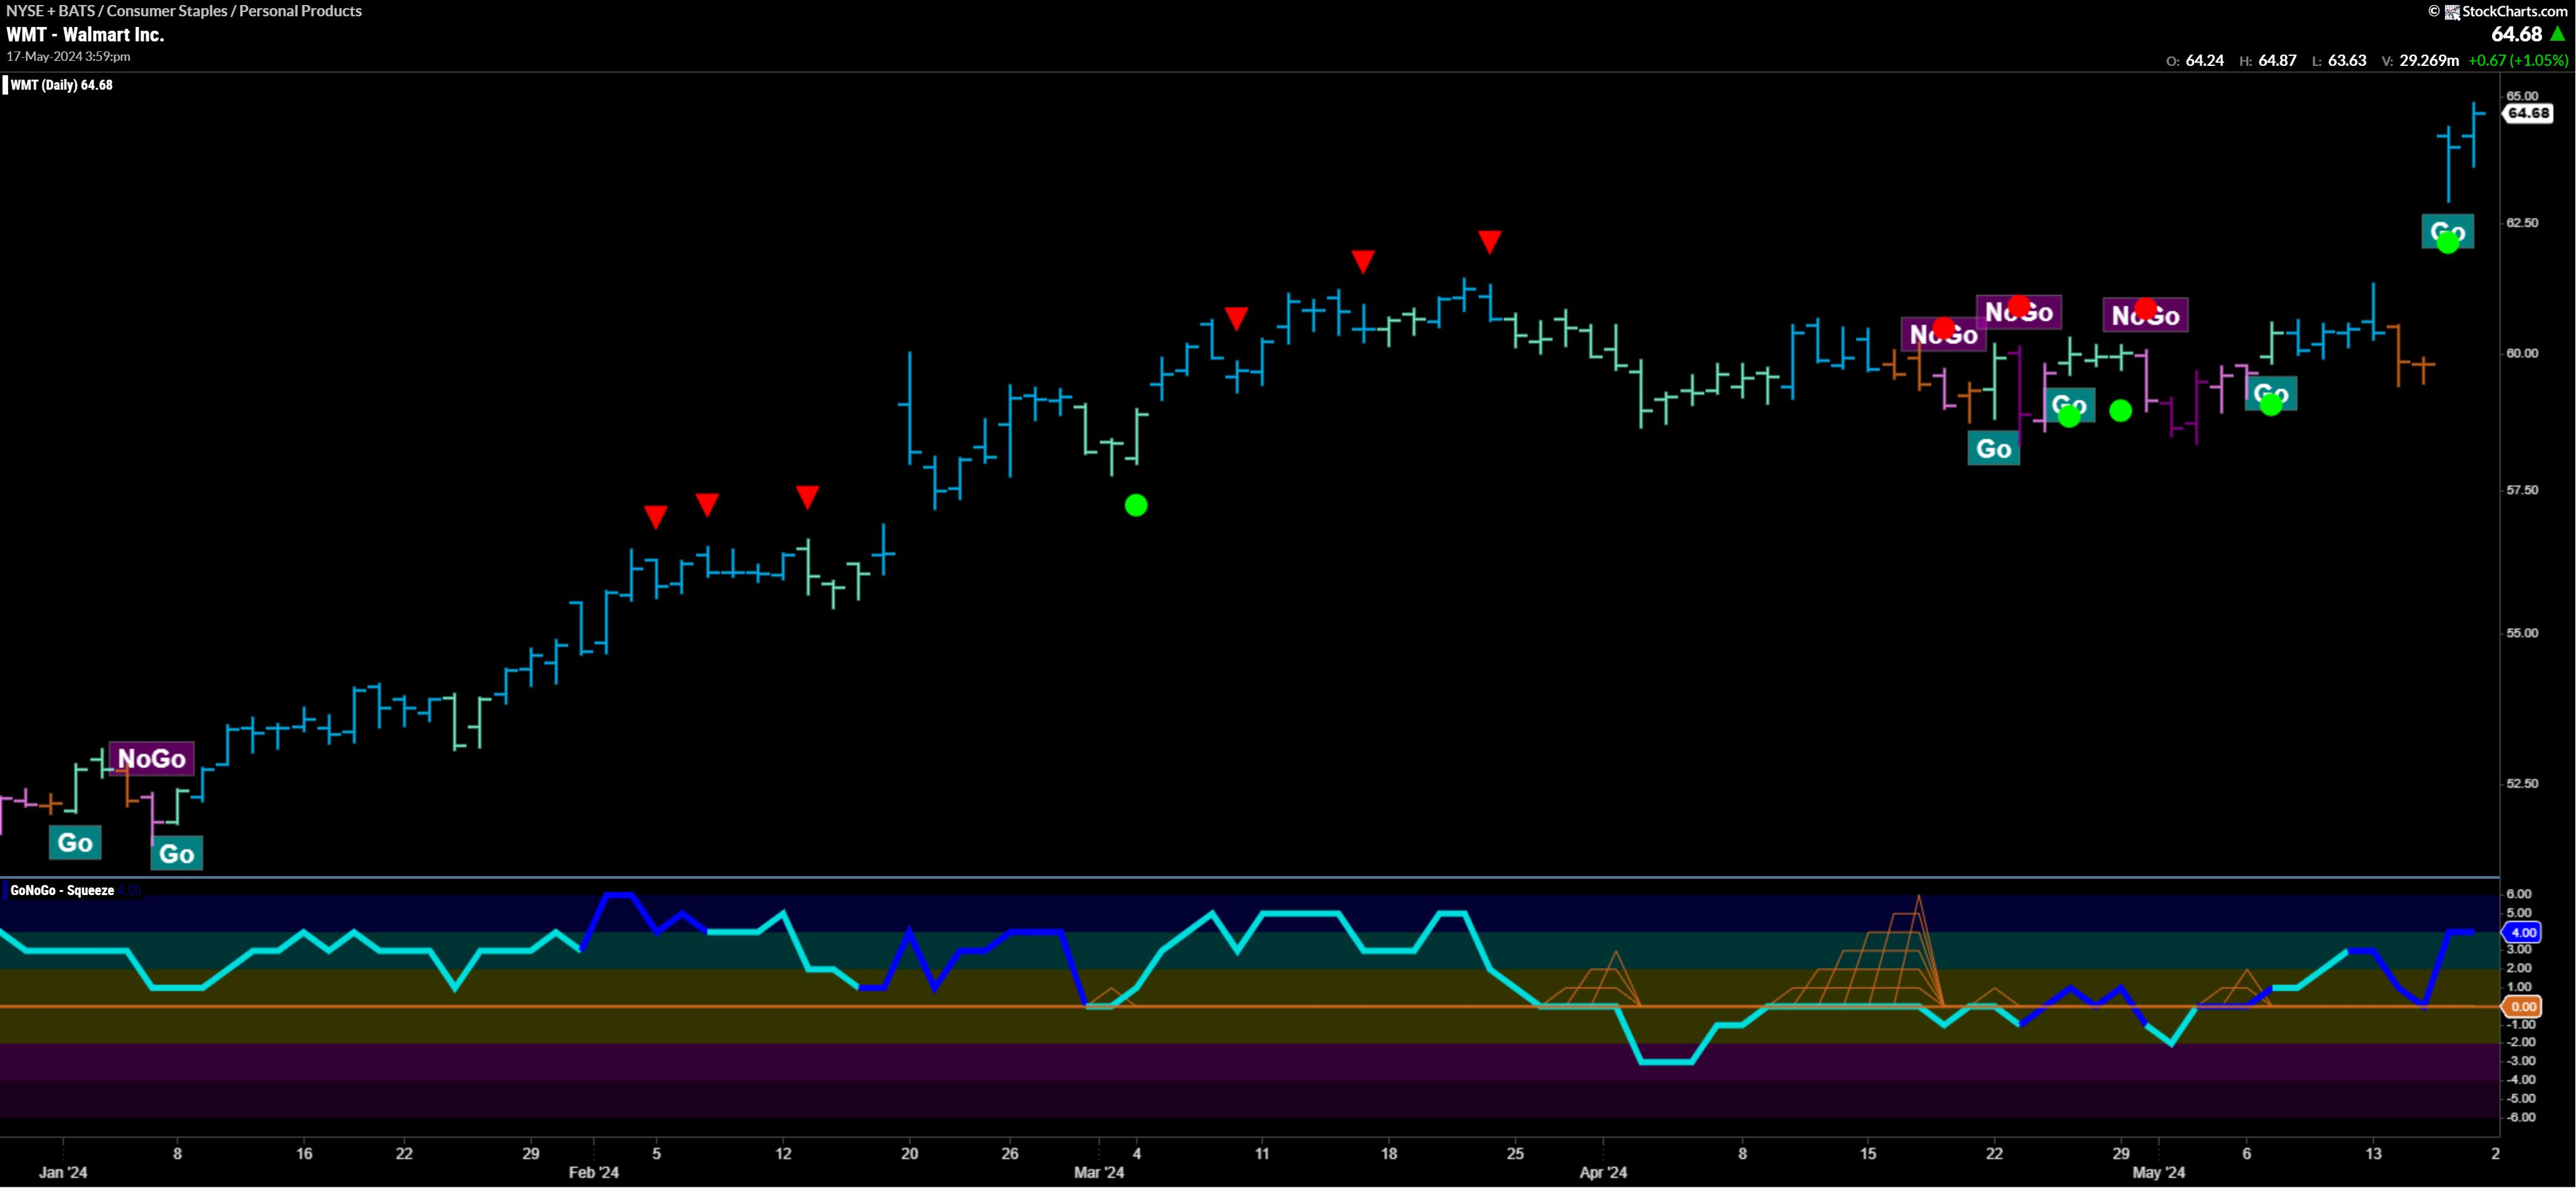Click the 64.68 price tag on the right axis
2576x1188 pixels.
point(2528,113)
